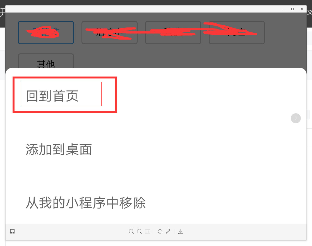Select the second scribbled-over category button
This screenshot has height=246, width=312.
tap(109, 33)
